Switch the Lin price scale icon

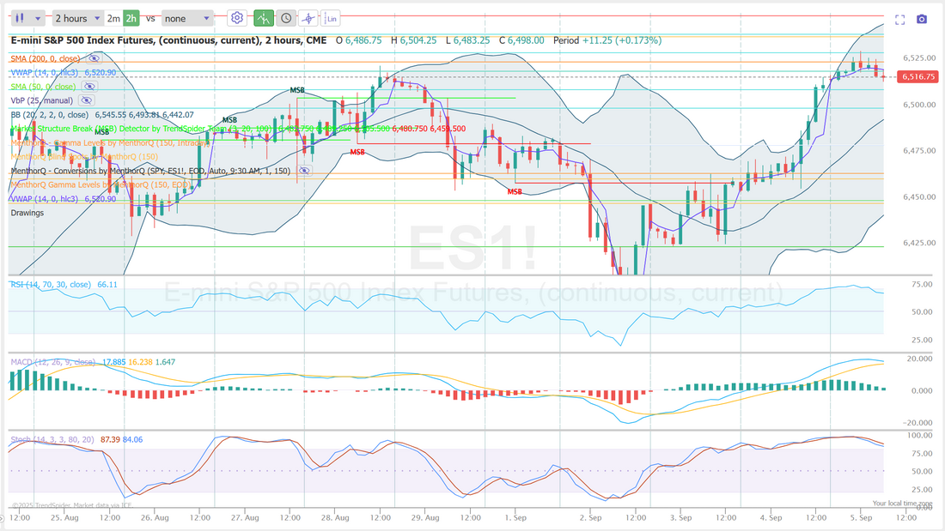(331, 18)
